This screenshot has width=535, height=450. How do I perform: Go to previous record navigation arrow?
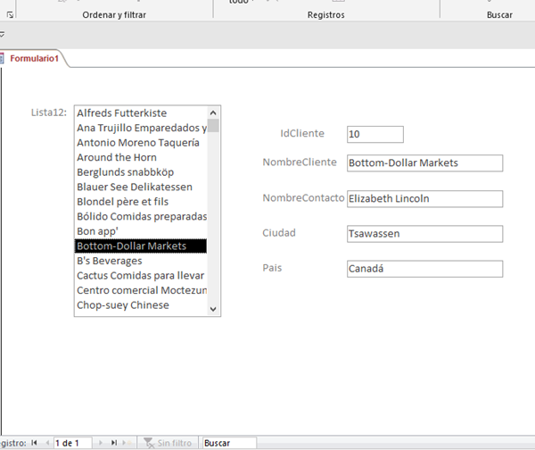click(x=47, y=443)
